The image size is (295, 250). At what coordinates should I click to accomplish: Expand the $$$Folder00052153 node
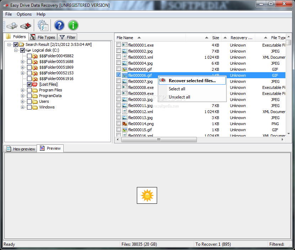(23, 73)
